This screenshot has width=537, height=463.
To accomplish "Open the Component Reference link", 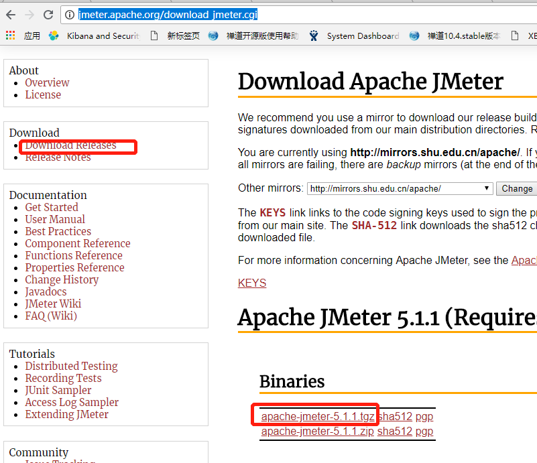I will 78,244.
